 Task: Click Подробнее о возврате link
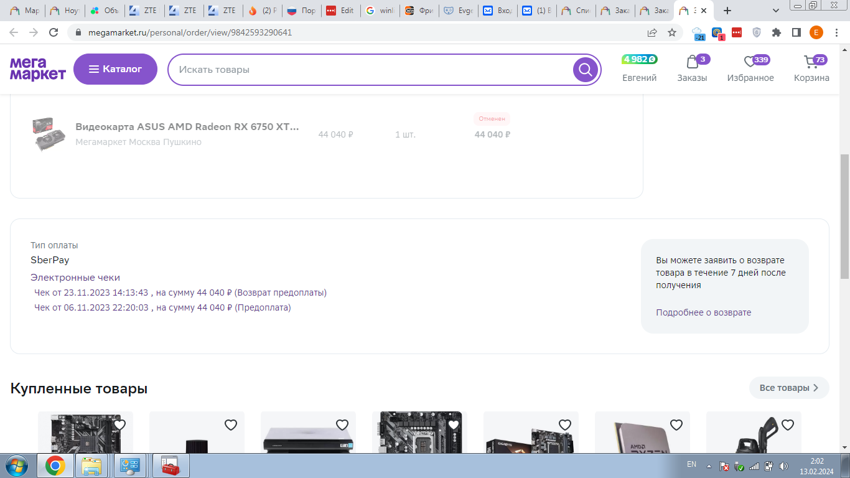click(703, 312)
